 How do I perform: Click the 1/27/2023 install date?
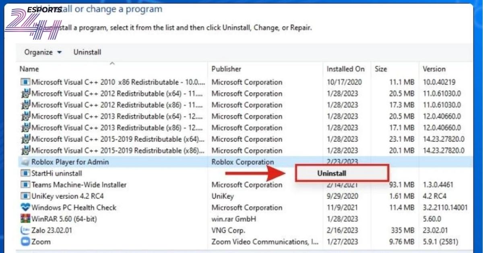coord(342,242)
